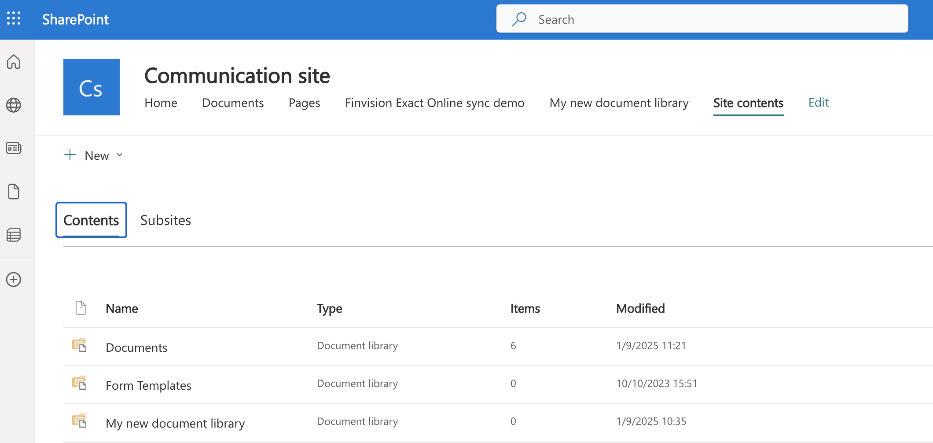Open My new document library in list

175,424
